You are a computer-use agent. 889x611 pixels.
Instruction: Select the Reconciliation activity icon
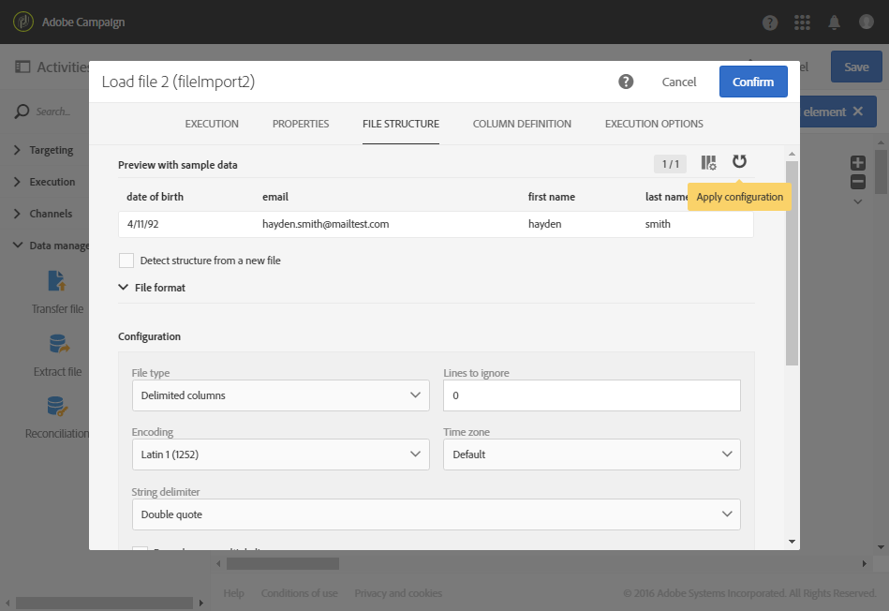point(57,407)
